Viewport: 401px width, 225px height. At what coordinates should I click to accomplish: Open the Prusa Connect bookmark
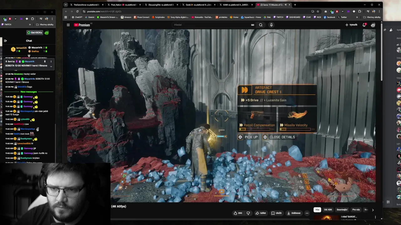click(x=142, y=17)
